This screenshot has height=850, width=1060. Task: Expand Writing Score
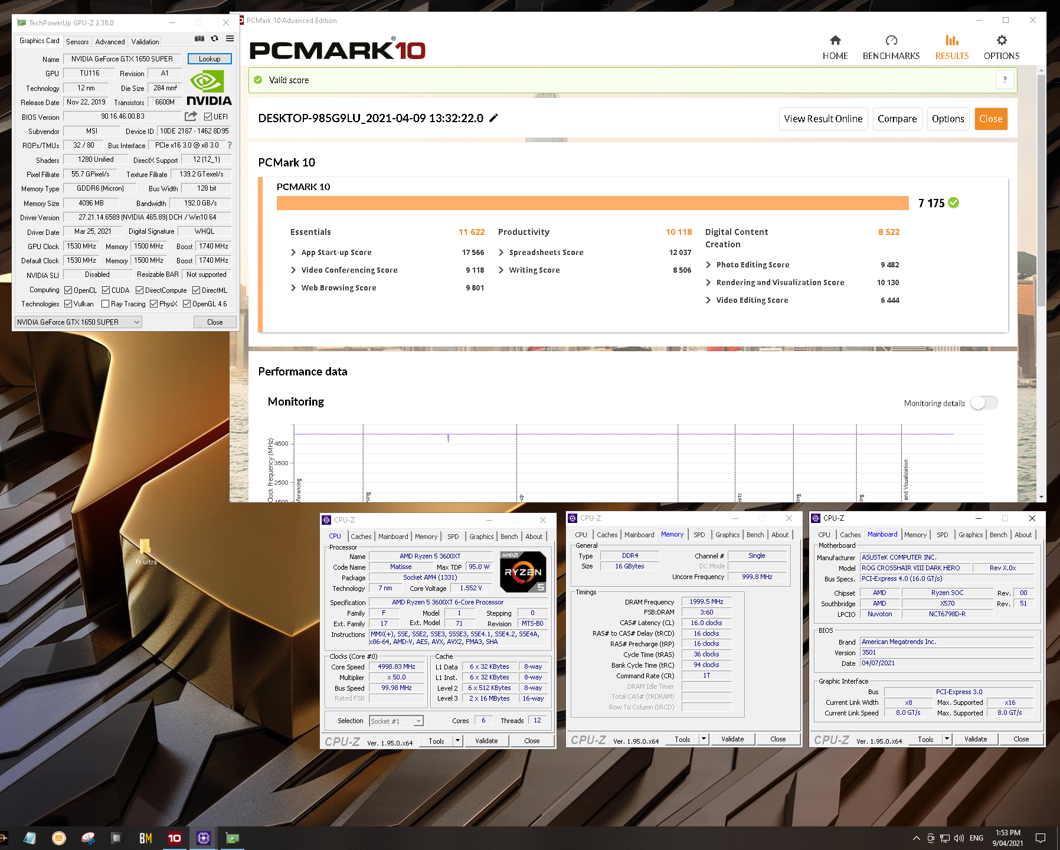[501, 270]
